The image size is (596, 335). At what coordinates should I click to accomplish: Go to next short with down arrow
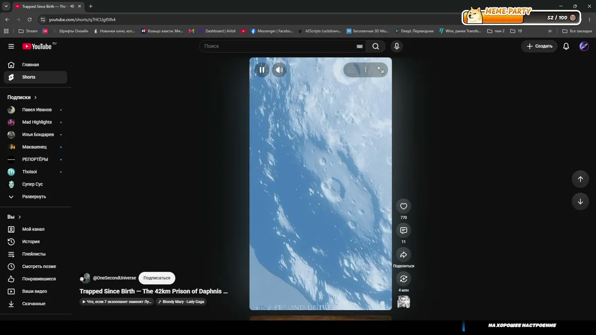click(x=580, y=201)
